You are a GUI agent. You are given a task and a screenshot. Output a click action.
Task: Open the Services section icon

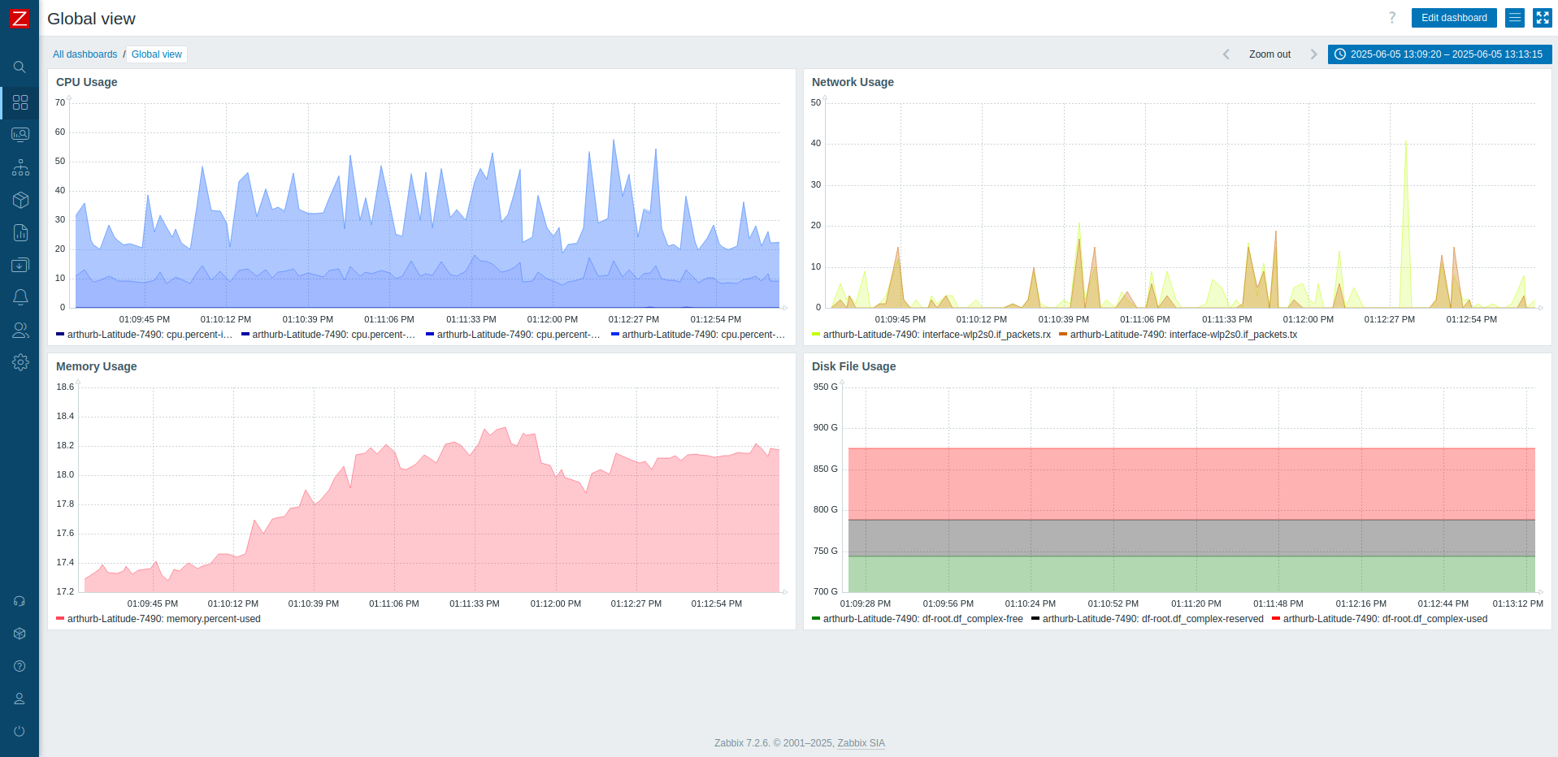(20, 167)
